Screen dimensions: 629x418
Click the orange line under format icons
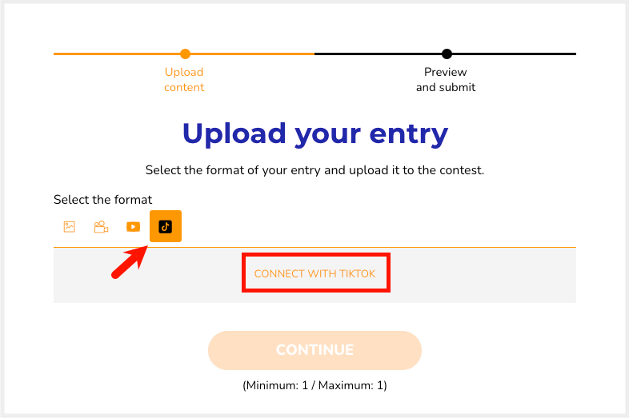click(315, 247)
